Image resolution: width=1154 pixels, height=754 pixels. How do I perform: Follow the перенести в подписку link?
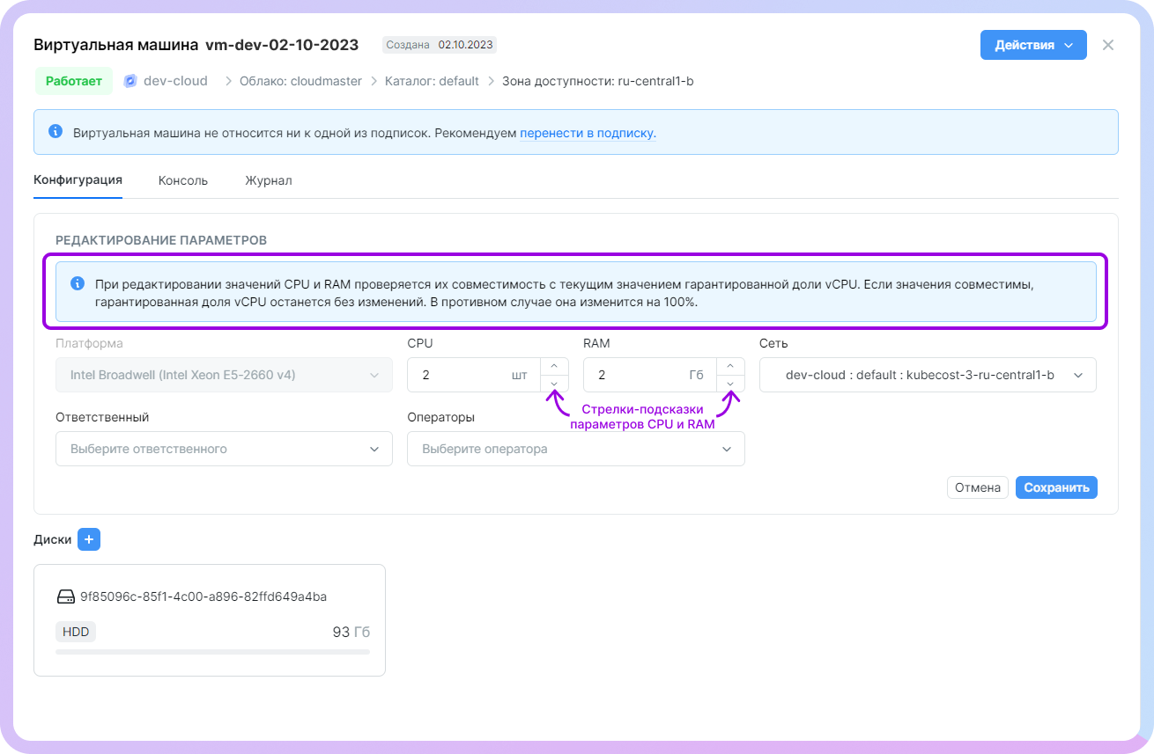pyautogui.click(x=587, y=134)
